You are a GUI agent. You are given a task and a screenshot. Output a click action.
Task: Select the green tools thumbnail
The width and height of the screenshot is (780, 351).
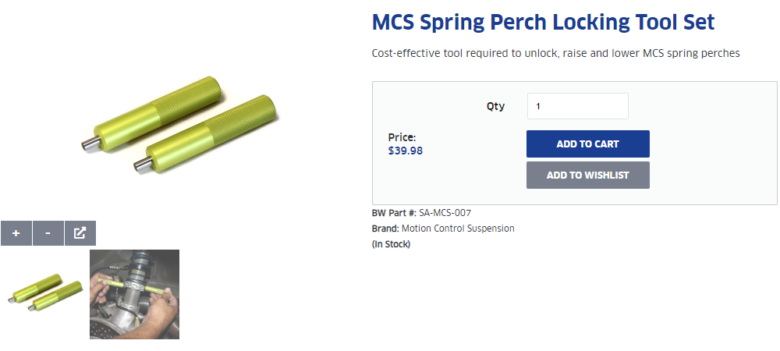[44, 294]
